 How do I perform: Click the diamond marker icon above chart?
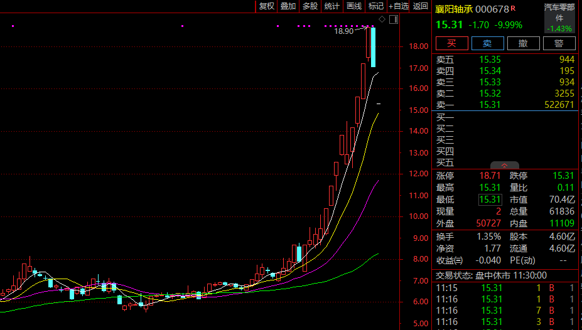pyautogui.click(x=382, y=19)
